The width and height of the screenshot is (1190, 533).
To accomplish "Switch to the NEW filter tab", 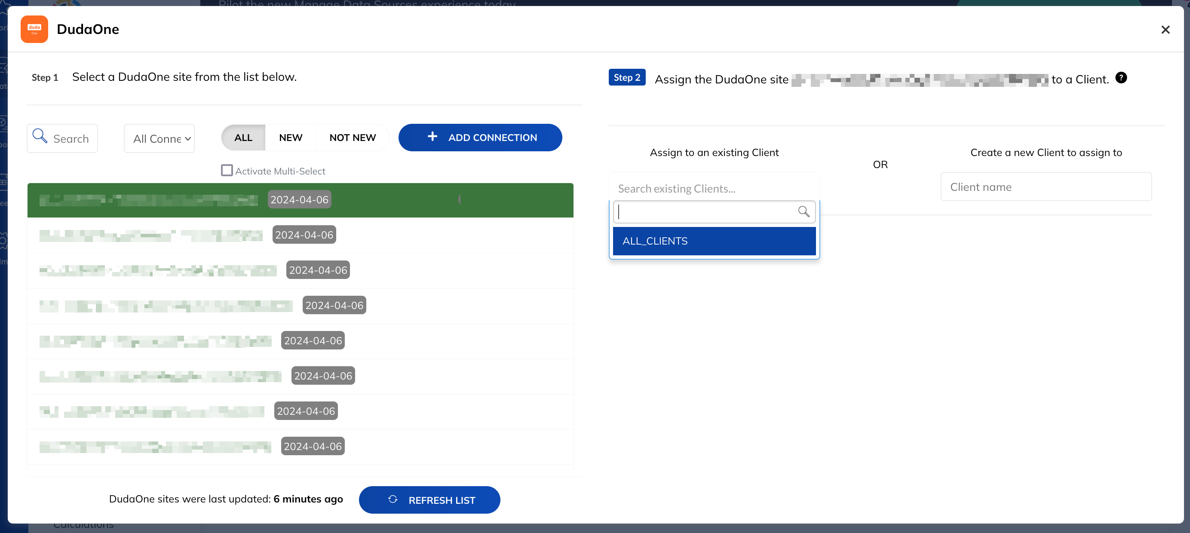I will pos(290,138).
